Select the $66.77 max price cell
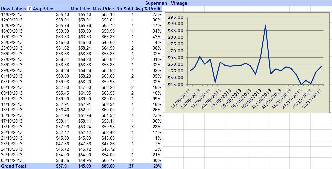Screen dimensions: 332x169 click(108, 160)
